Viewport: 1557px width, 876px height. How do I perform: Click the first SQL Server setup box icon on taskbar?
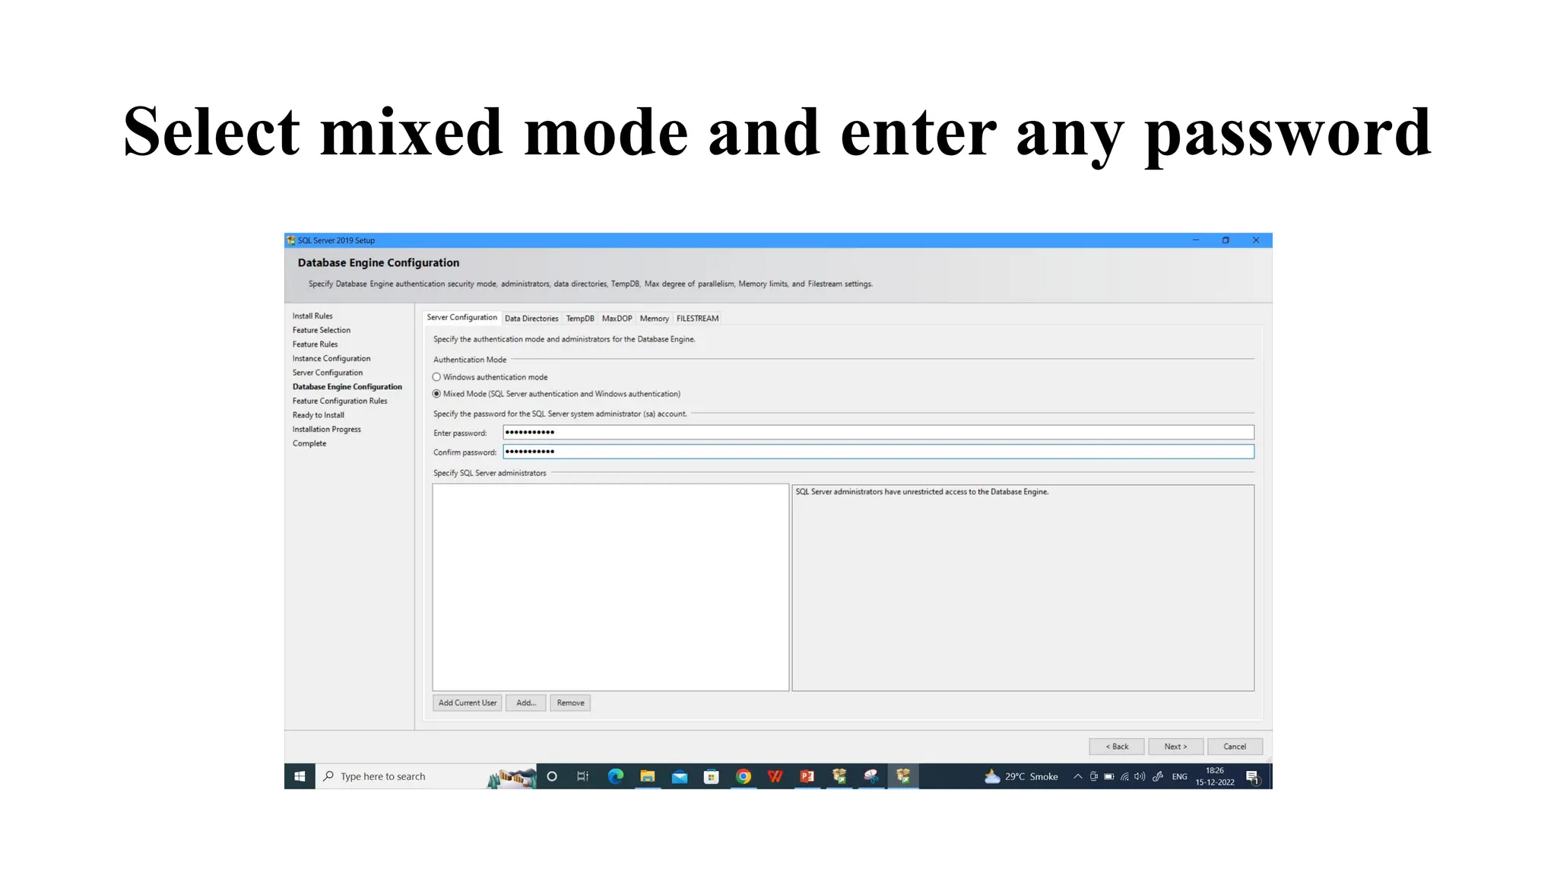coord(839,776)
